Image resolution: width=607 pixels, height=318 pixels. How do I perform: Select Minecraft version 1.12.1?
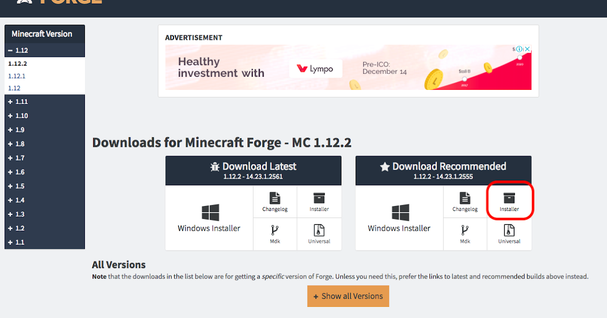(x=17, y=76)
